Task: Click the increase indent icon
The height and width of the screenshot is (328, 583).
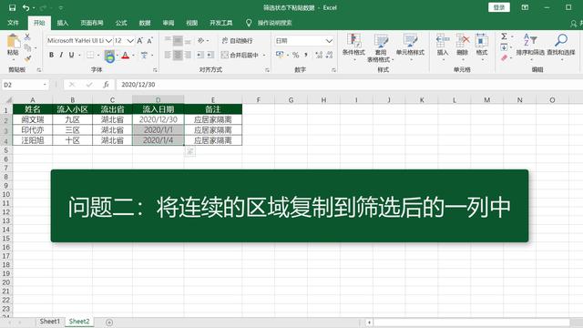Action: [210, 55]
